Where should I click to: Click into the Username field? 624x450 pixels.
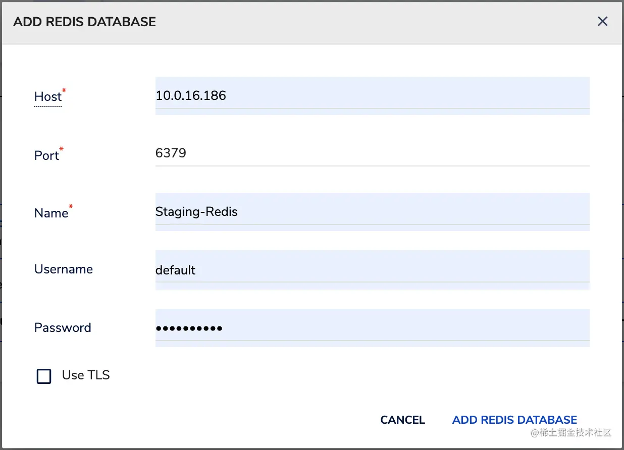(372, 270)
